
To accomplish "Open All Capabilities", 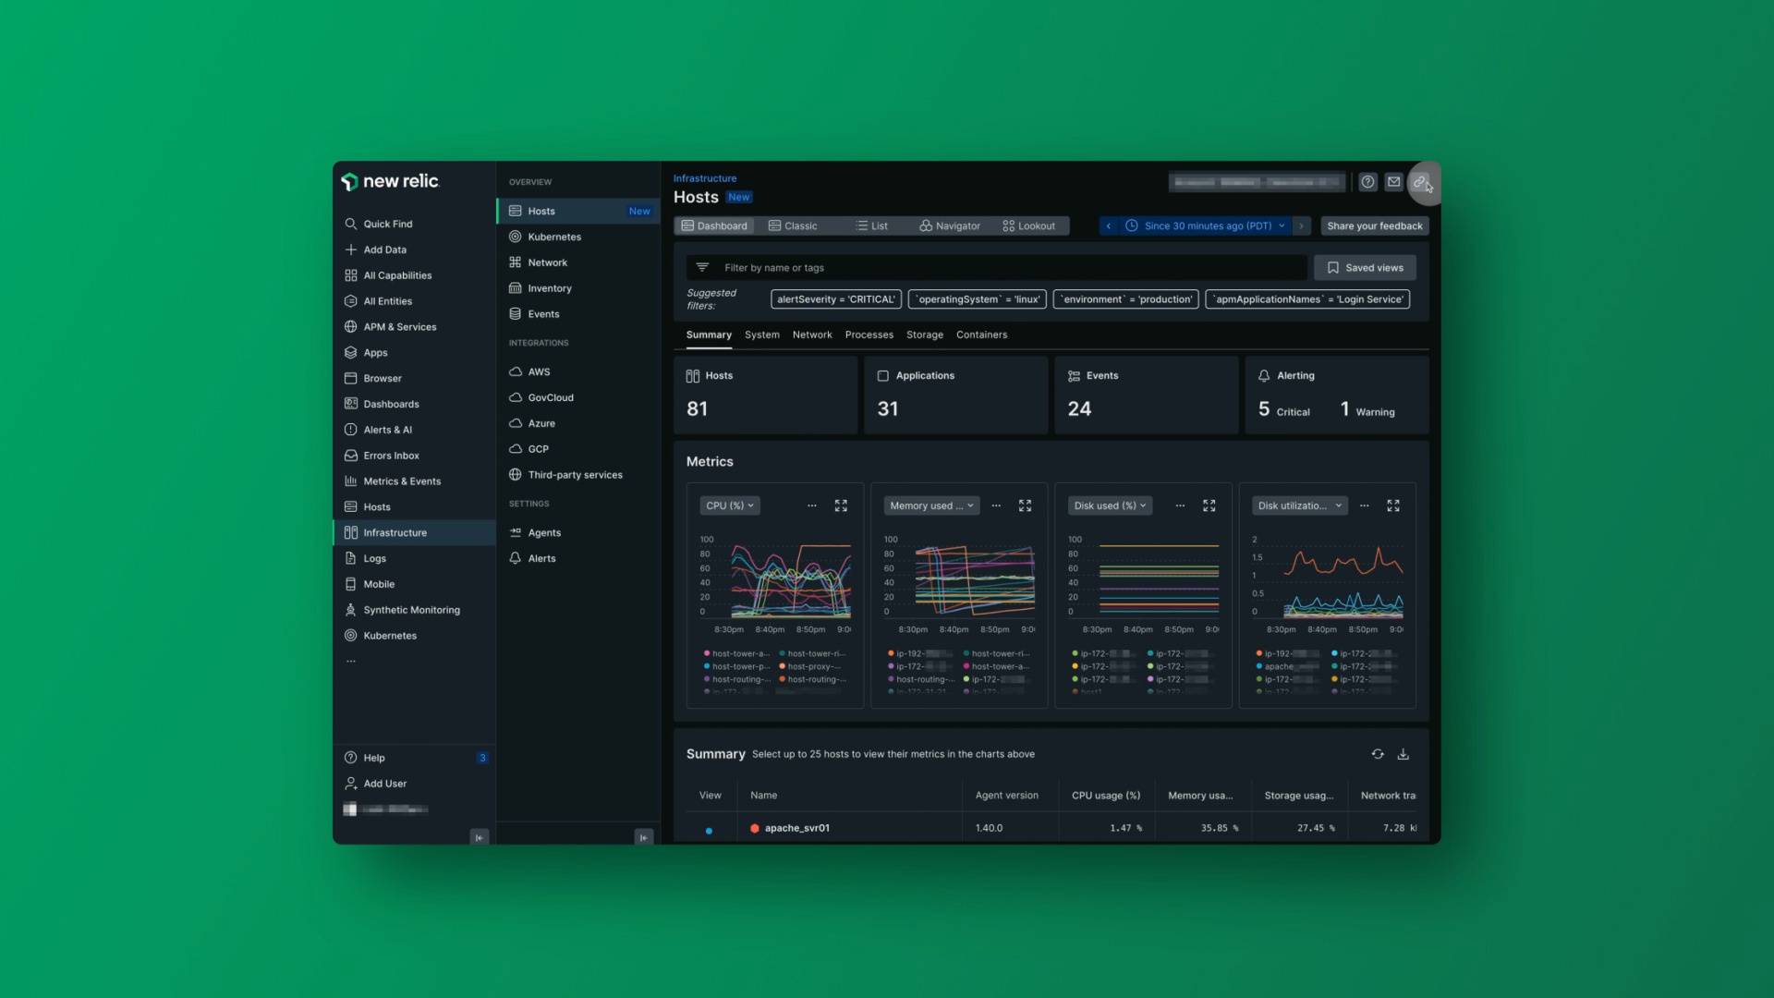I will pyautogui.click(x=397, y=275).
